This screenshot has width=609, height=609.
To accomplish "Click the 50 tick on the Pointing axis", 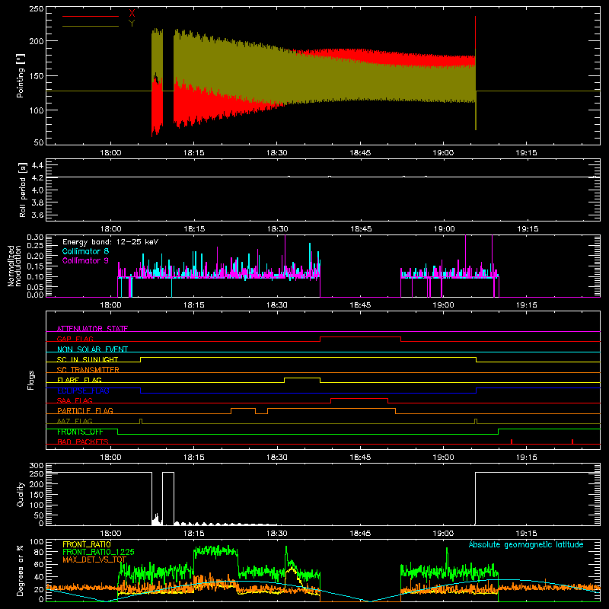I will [x=39, y=142].
